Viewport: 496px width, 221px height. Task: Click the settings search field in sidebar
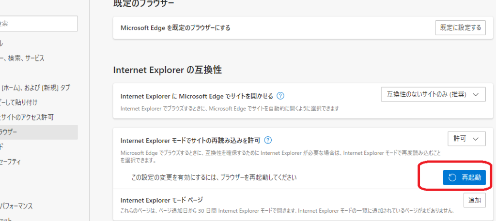39,23
